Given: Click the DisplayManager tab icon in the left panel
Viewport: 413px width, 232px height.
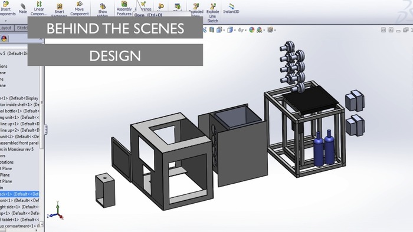Looking at the screenshot, I should (x=4, y=39).
